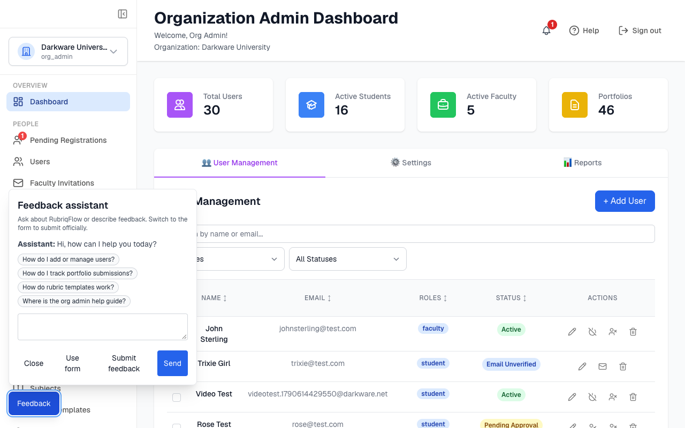
Task: Click Use form in the feedback assistant
Action: 72,363
